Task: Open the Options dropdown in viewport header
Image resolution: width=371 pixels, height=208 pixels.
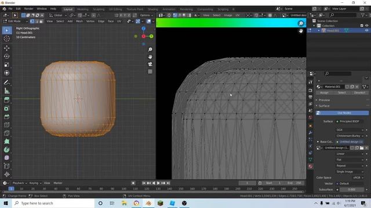Action: (x=146, y=16)
